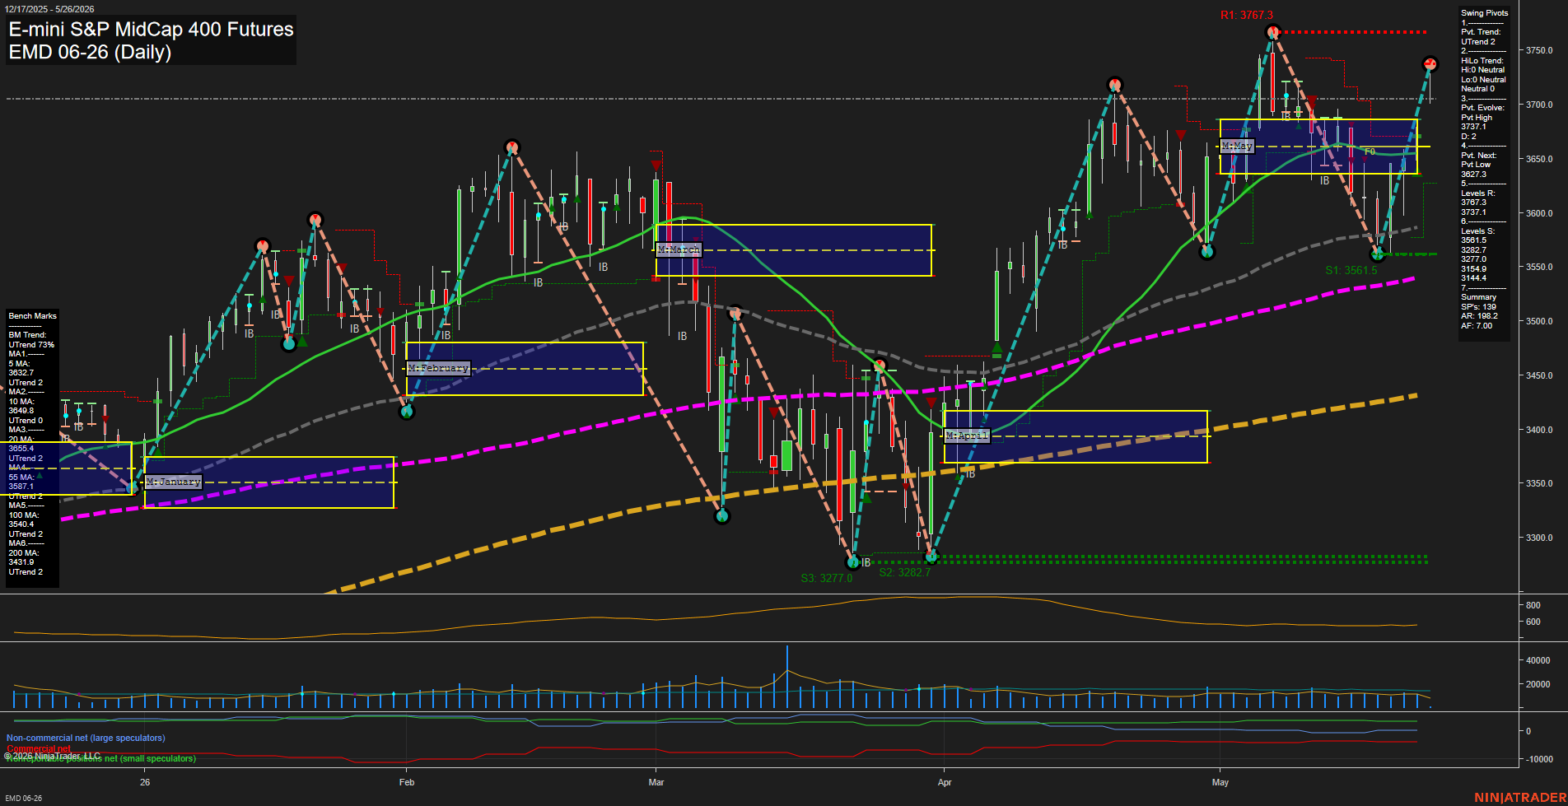The image size is (1568, 806).
Task: Click the Mar label on the time axis
Action: [x=656, y=782]
